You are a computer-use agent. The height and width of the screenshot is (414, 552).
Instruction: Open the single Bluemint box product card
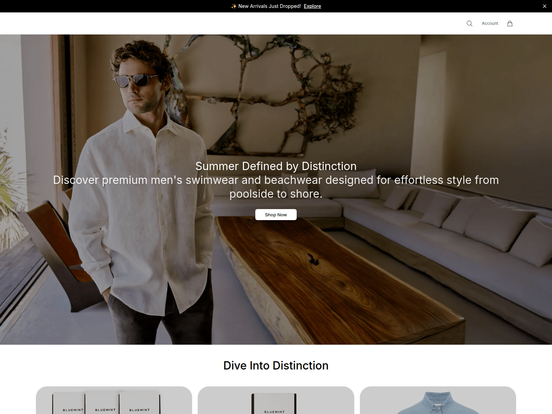coord(276,400)
